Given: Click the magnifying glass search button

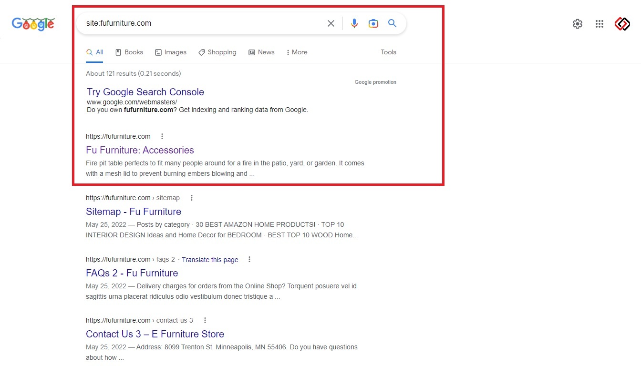Looking at the screenshot, I should (x=393, y=23).
